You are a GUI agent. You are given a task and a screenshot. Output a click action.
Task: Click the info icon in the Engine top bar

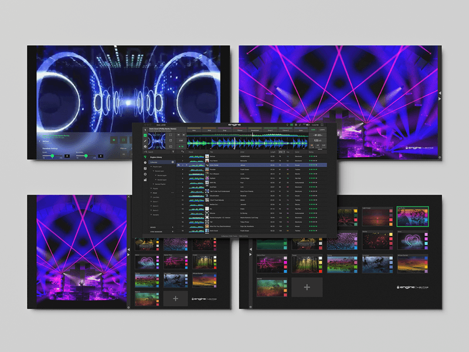pos(300,124)
